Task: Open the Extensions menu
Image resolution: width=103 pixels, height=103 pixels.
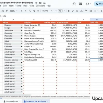Action: [40, 6]
